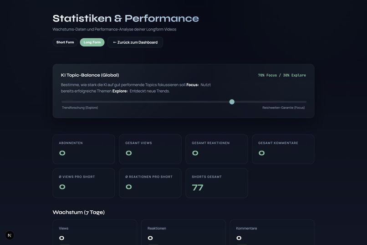The image size is (367, 245).
Task: Click the KI Topic-Balance slider handle
Action: [232, 102]
